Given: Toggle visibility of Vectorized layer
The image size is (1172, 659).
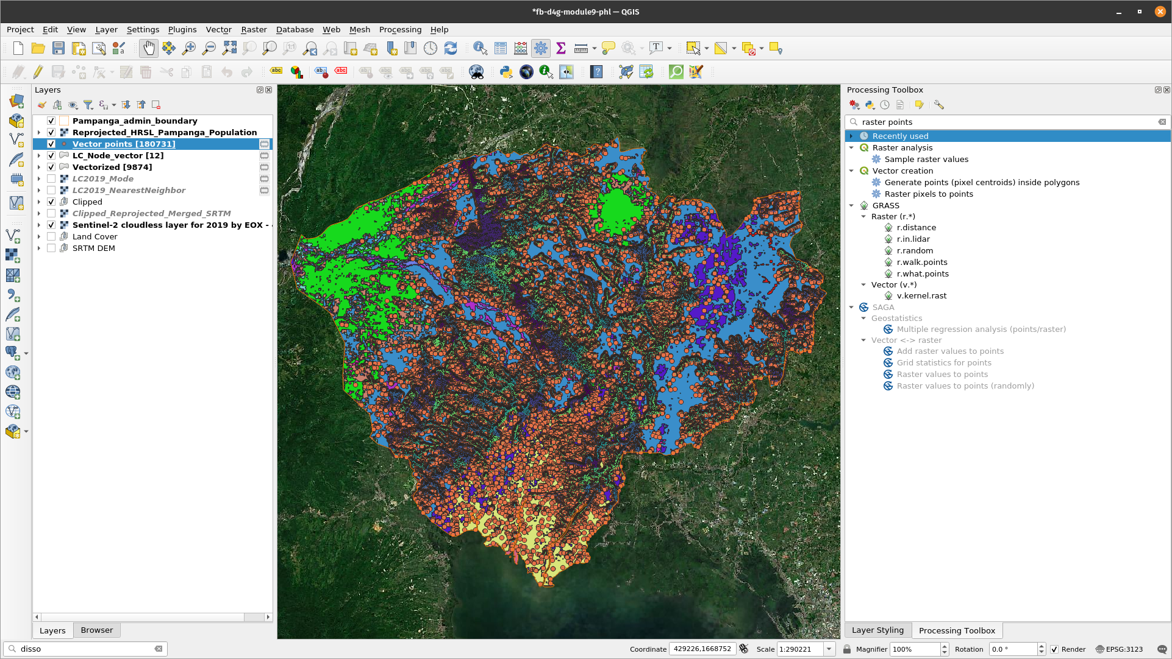Looking at the screenshot, I should tap(51, 167).
